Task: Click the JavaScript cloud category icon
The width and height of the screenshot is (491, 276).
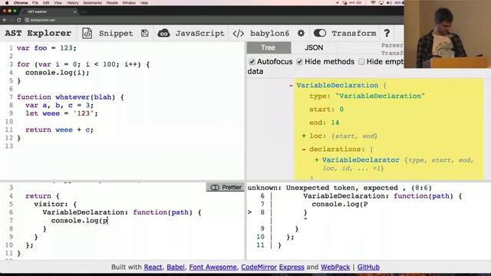Action: click(163, 33)
